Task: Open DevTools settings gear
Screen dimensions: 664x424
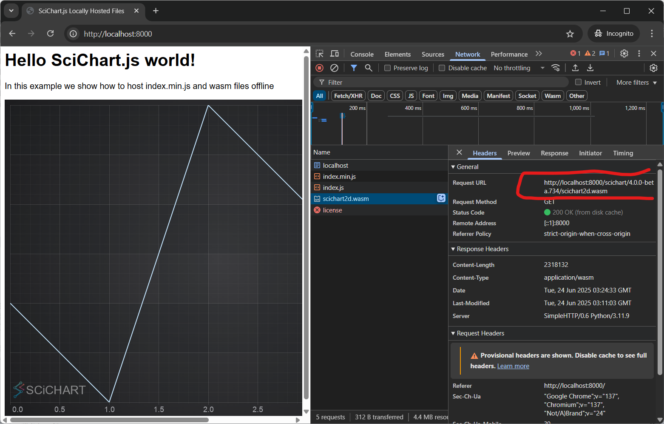Action: coord(624,54)
